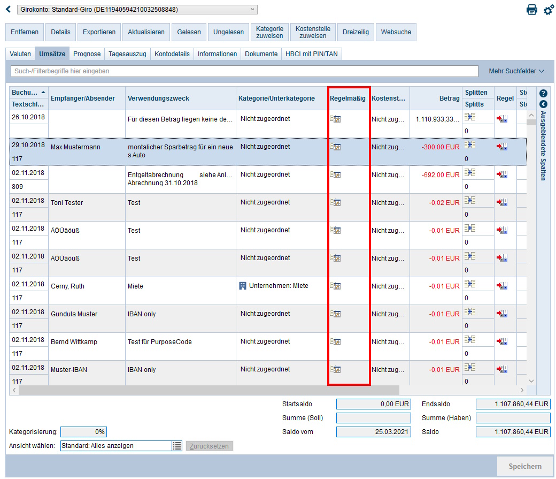Expand hidden columns panel arrow icon
This screenshot has height=479, width=556.
[543, 104]
